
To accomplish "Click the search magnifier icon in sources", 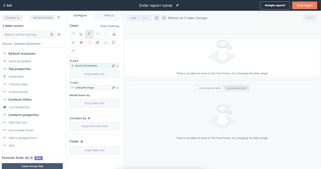I will click(x=52, y=35).
